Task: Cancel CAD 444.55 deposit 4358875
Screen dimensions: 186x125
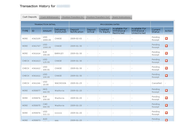Action: [166, 106]
